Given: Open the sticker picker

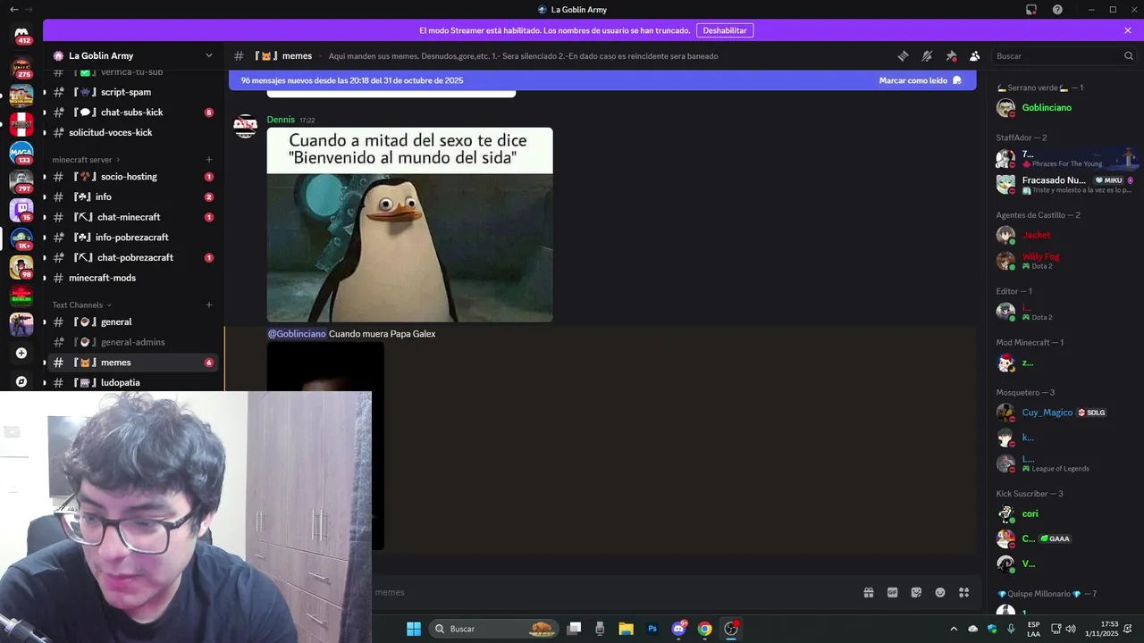Looking at the screenshot, I should pyautogui.click(x=916, y=592).
